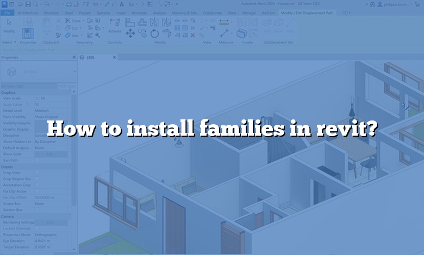Viewport: 424px width, 255px height.
Task: Click the Text 'A' icon in quick access toolbar
Action: [x=122, y=4]
